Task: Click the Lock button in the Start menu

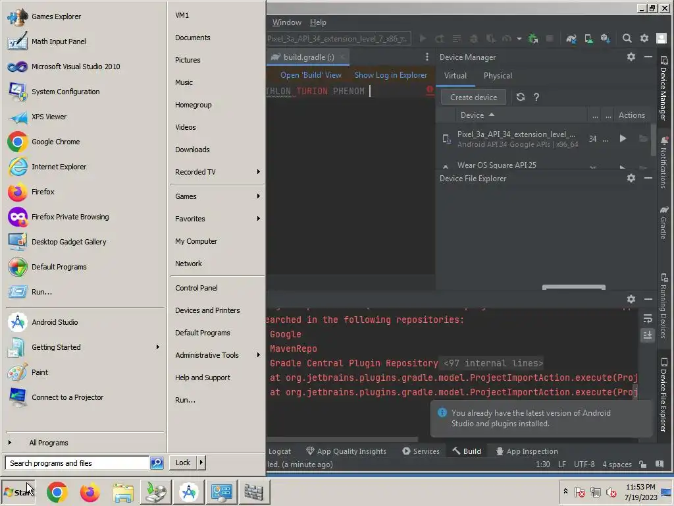Action: click(183, 463)
